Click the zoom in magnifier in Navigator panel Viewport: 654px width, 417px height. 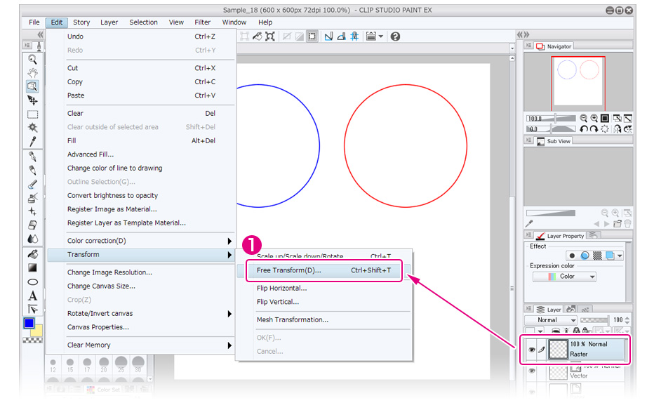coord(594,119)
